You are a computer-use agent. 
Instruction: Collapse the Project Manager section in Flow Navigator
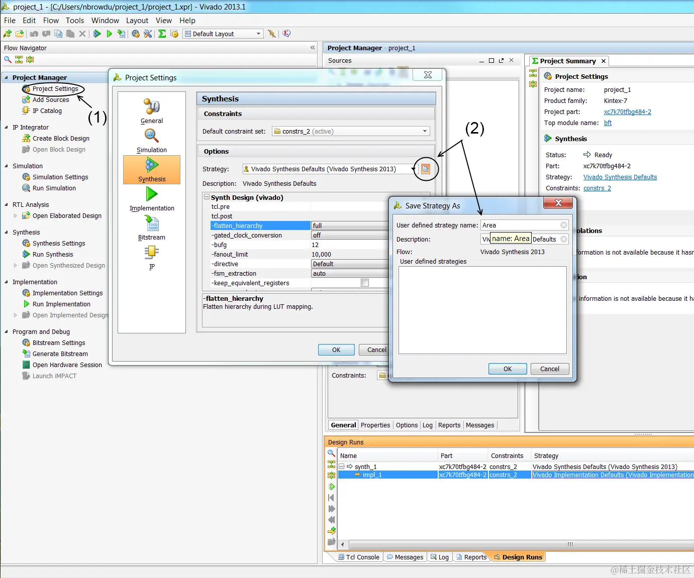coord(6,77)
